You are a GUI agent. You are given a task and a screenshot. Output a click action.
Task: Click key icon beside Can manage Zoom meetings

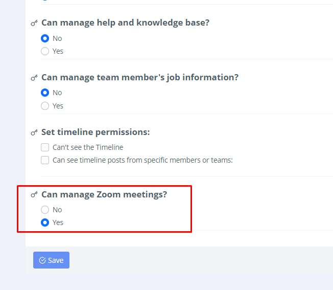[34, 195]
